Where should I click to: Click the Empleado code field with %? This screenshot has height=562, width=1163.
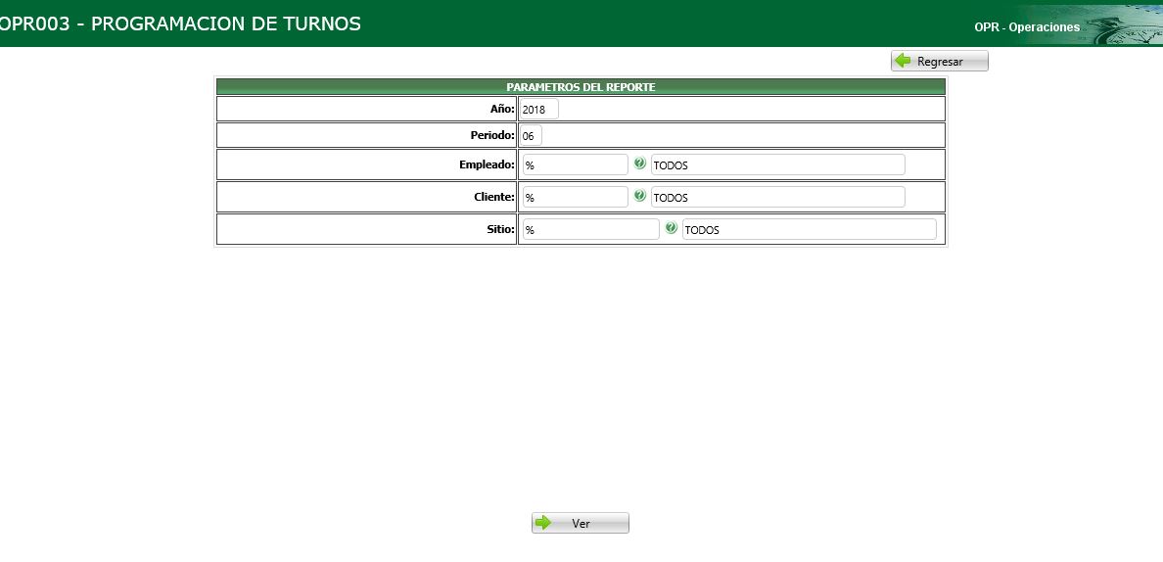[575, 164]
